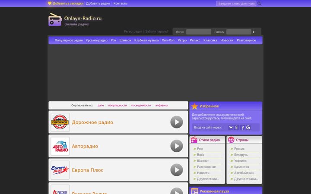Sort stations by алфавиту
The width and height of the screenshot is (311, 194).
(162, 105)
